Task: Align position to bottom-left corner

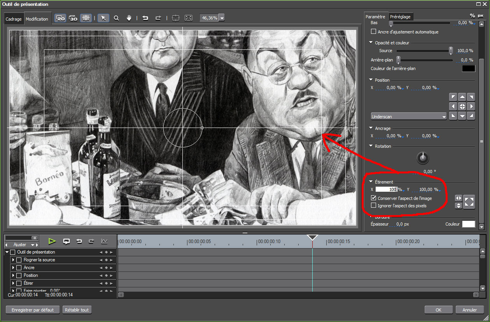Action: click(453, 115)
